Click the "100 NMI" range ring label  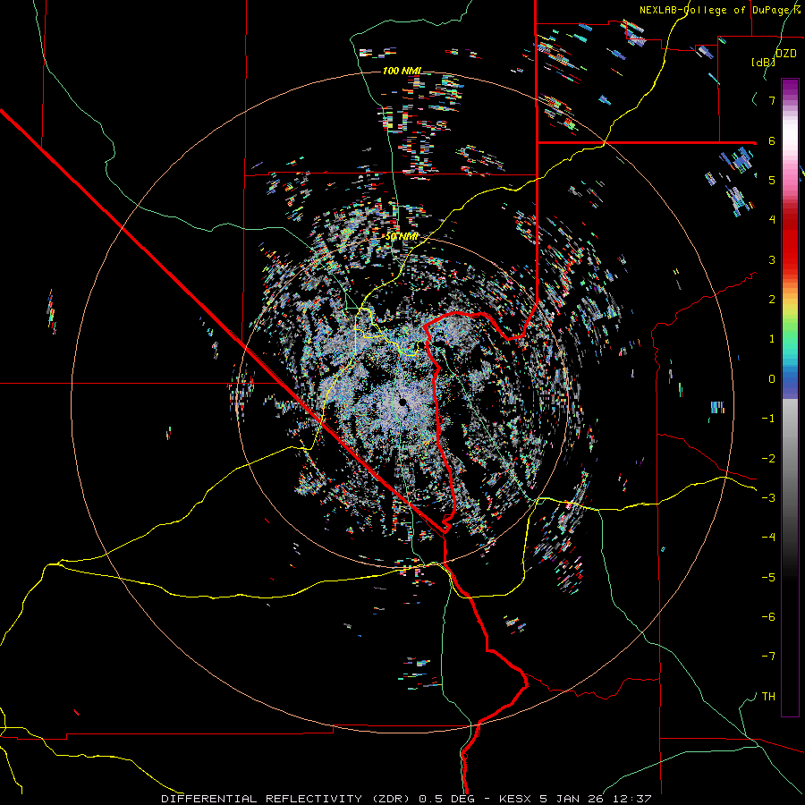(402, 71)
